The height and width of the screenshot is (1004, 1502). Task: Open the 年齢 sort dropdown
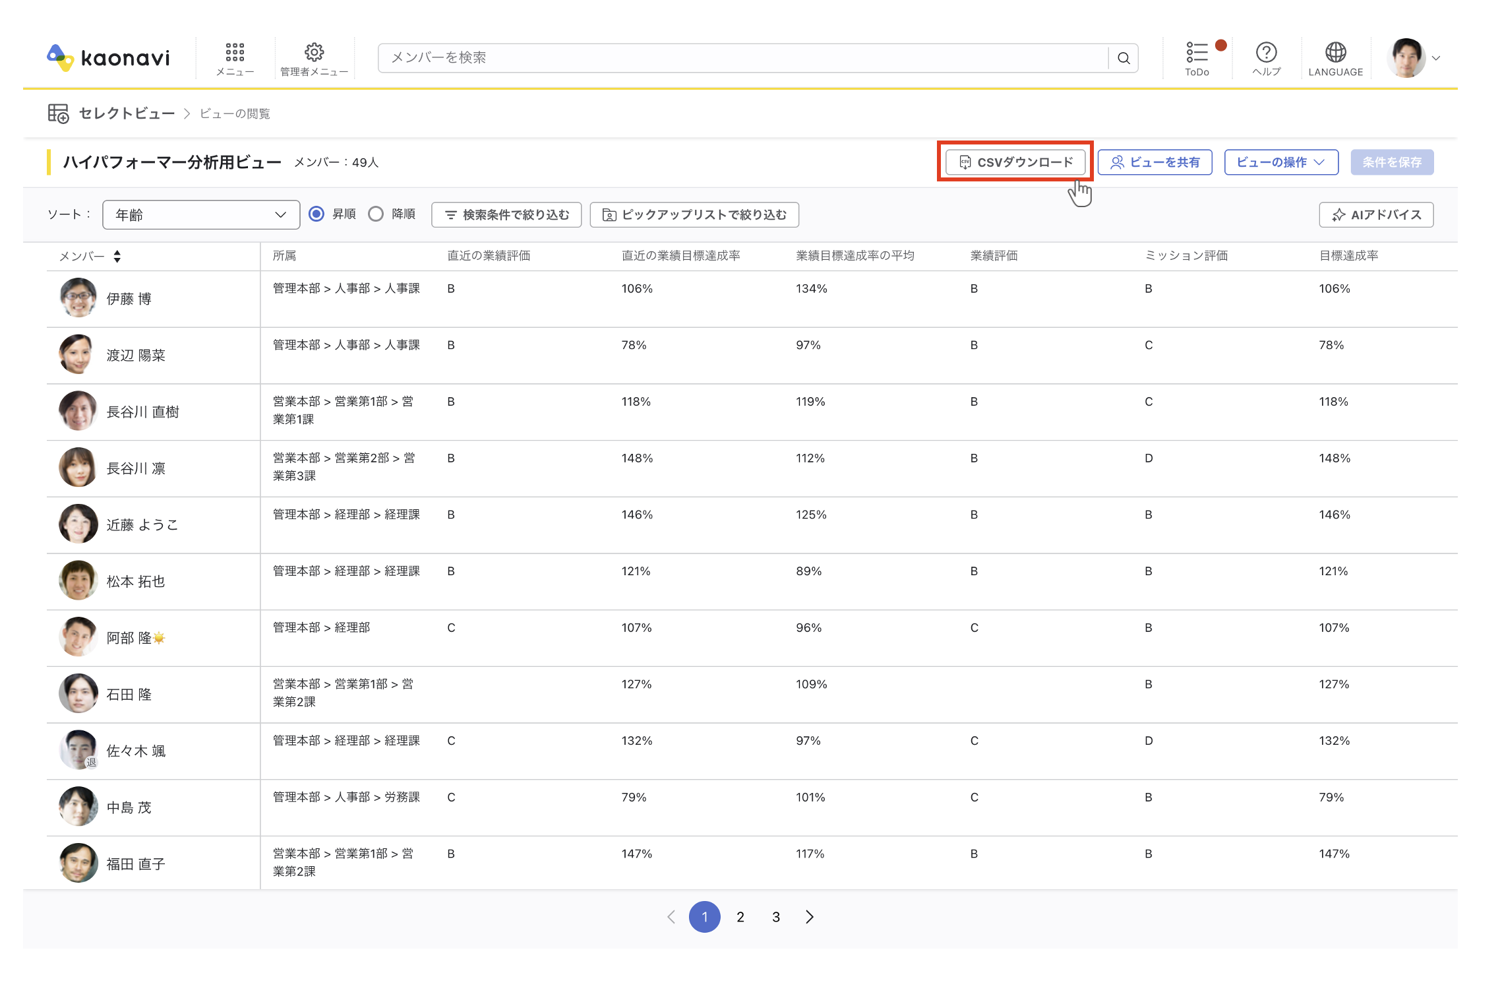pyautogui.click(x=201, y=215)
